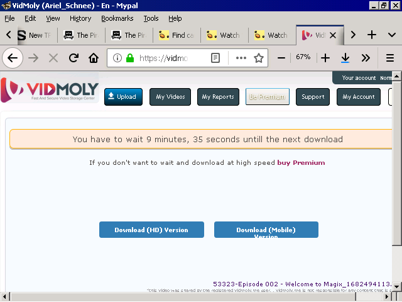List all tabs dropdown arrow
The width and height of the screenshot is (402, 302).
(x=392, y=35)
